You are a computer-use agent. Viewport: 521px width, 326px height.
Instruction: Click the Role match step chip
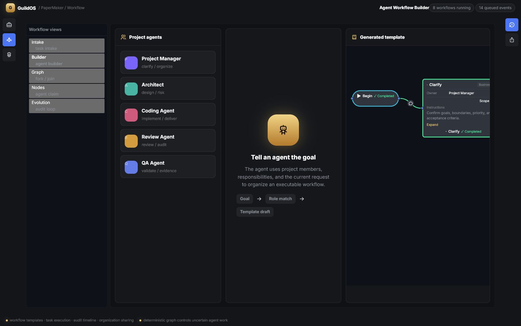280,199
